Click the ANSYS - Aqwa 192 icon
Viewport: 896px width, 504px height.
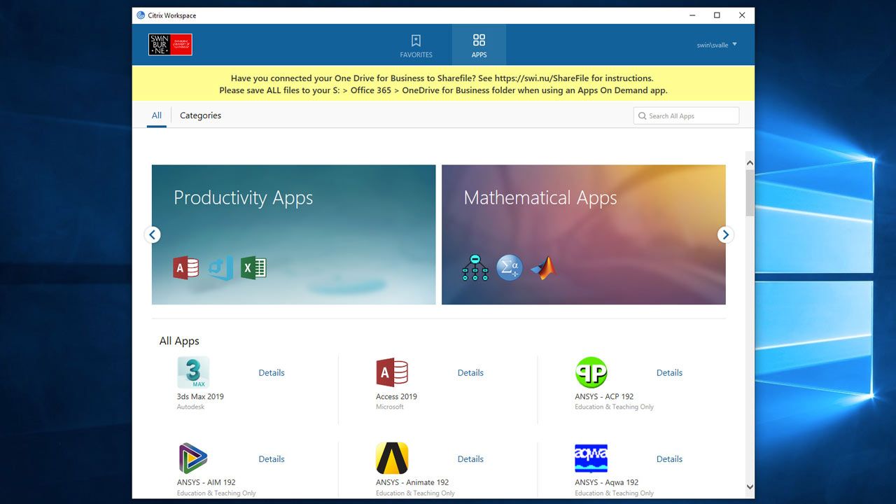tap(591, 458)
